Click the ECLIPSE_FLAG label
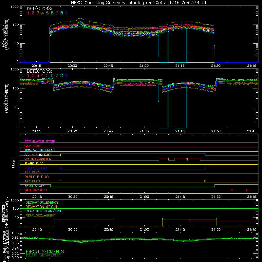The width and height of the screenshot is (262, 262). pos(36,168)
